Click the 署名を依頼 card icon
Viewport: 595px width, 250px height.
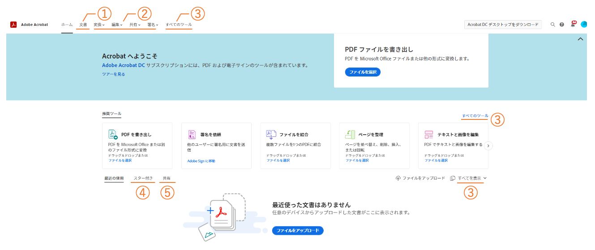tap(192, 134)
